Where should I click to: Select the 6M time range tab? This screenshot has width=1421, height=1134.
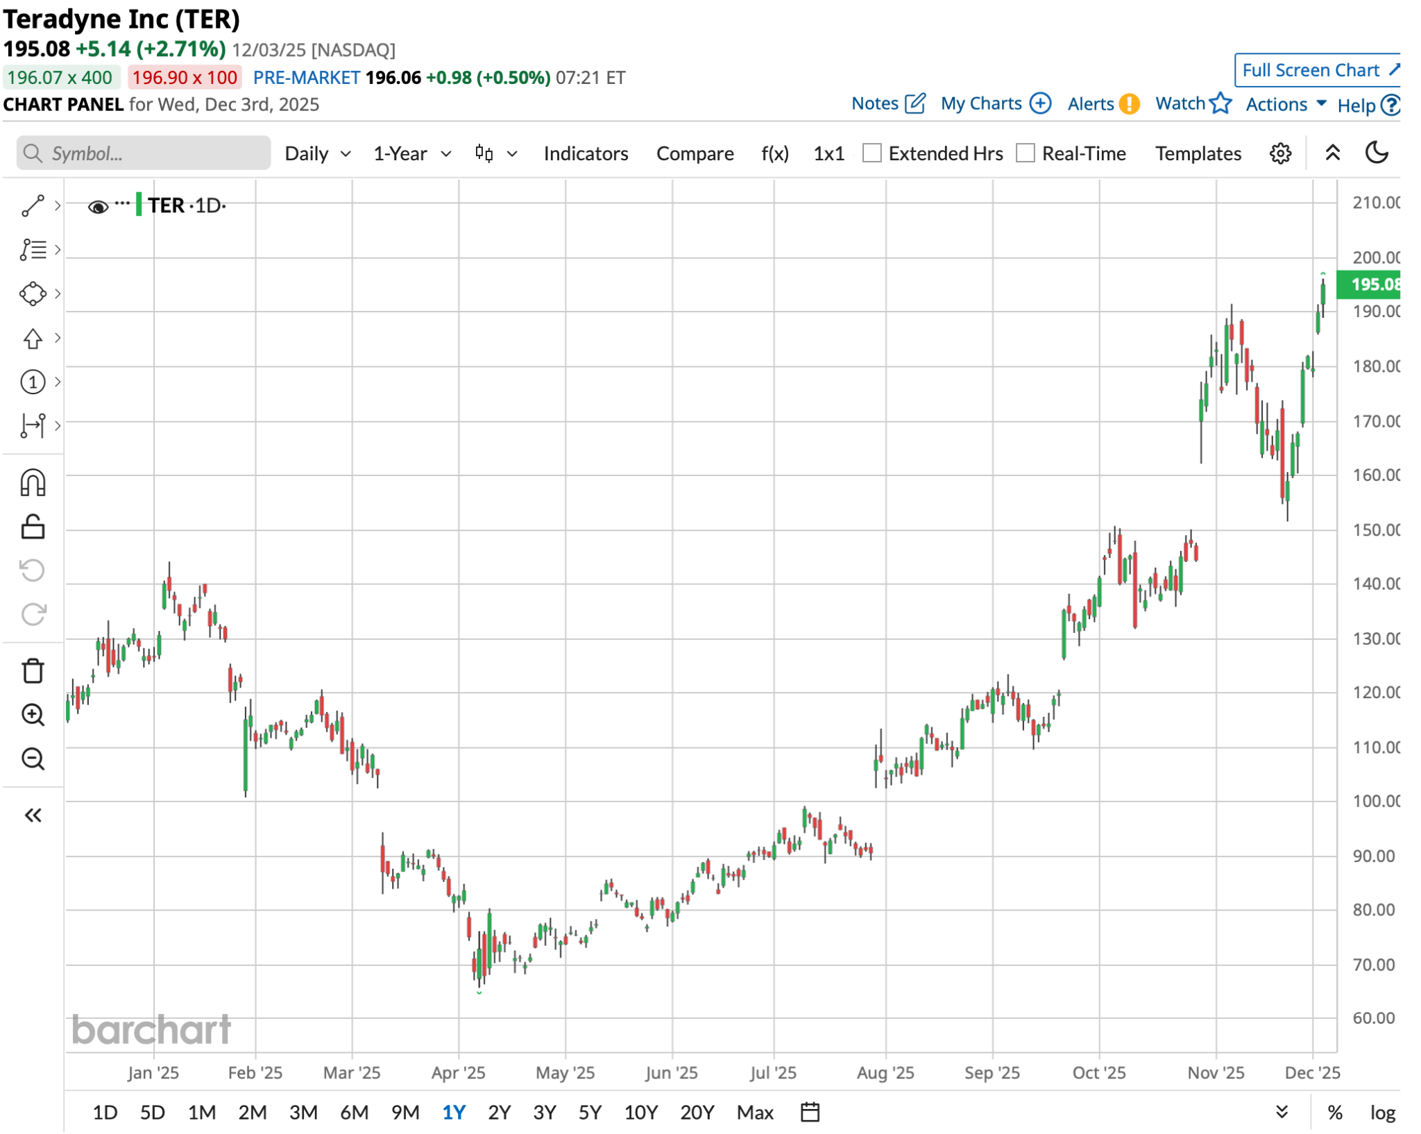click(354, 1112)
